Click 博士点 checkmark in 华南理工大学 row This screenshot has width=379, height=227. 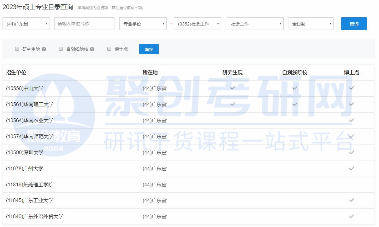click(352, 104)
